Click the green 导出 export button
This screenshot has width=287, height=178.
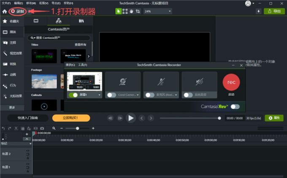(x=274, y=11)
